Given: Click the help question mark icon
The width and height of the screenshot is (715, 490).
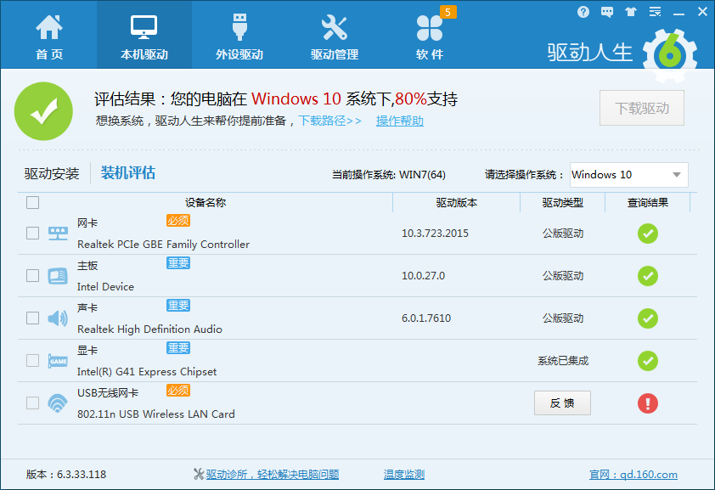Looking at the screenshot, I should click(583, 12).
